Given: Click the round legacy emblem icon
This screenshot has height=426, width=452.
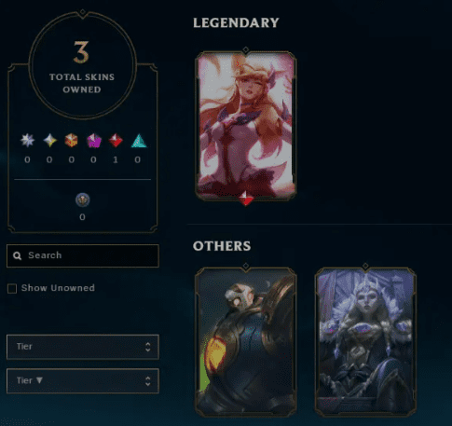Looking at the screenshot, I should (83, 199).
